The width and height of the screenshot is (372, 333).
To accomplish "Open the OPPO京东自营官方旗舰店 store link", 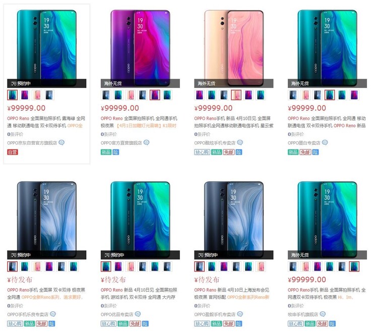I will pyautogui.click(x=32, y=143).
